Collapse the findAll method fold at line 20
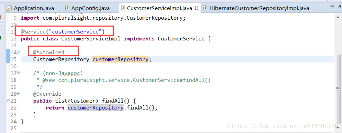This screenshot has width=342, height=133. coord(18,94)
